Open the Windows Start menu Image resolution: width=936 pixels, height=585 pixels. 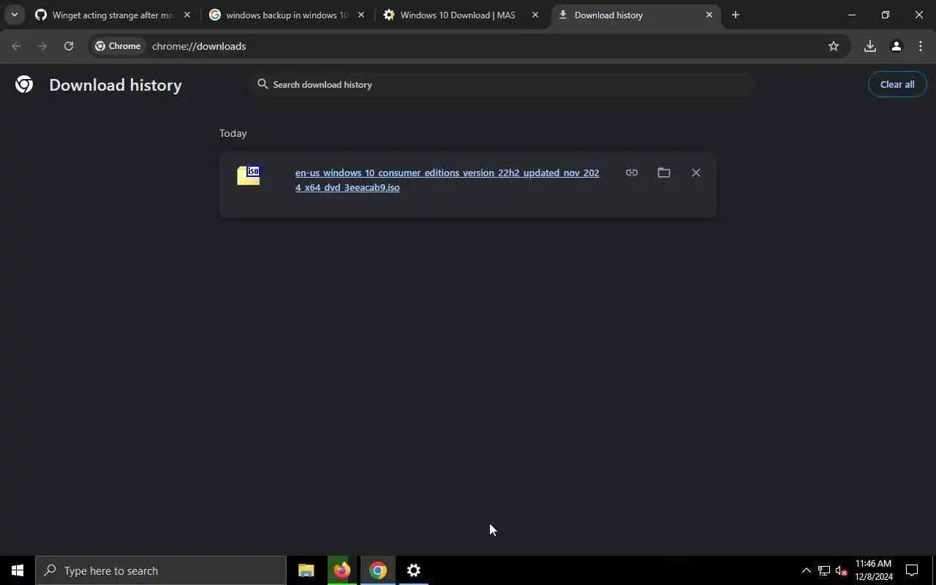point(18,570)
